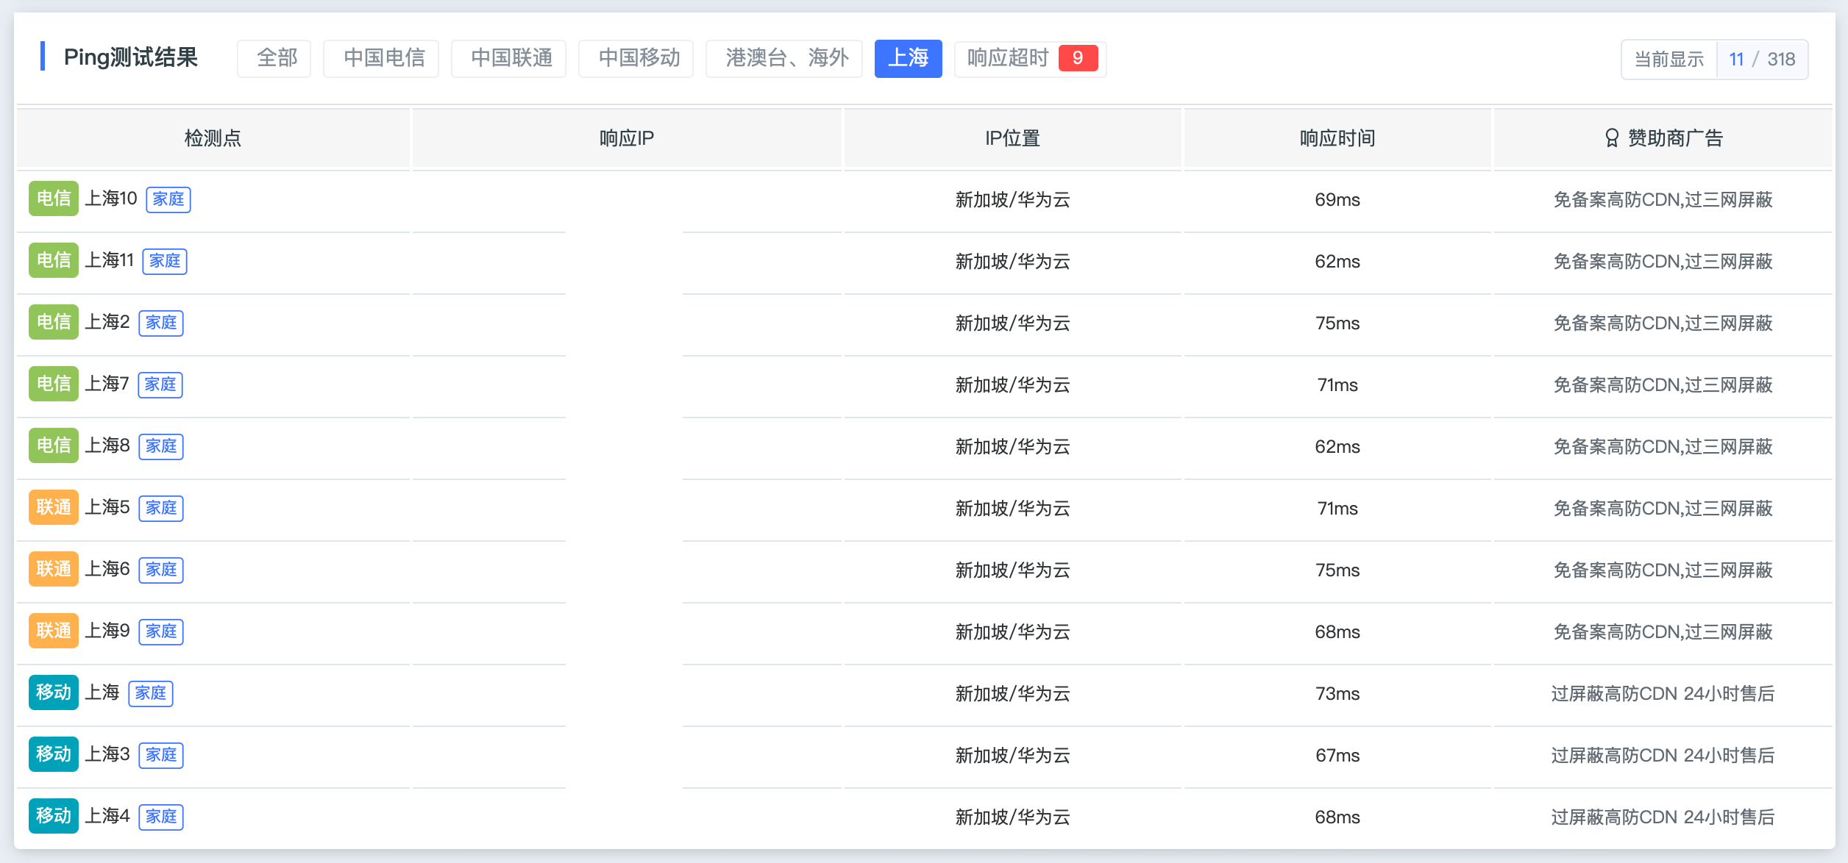
Task: Click the 当前显示 11 / 318 counter
Action: click(x=1715, y=60)
